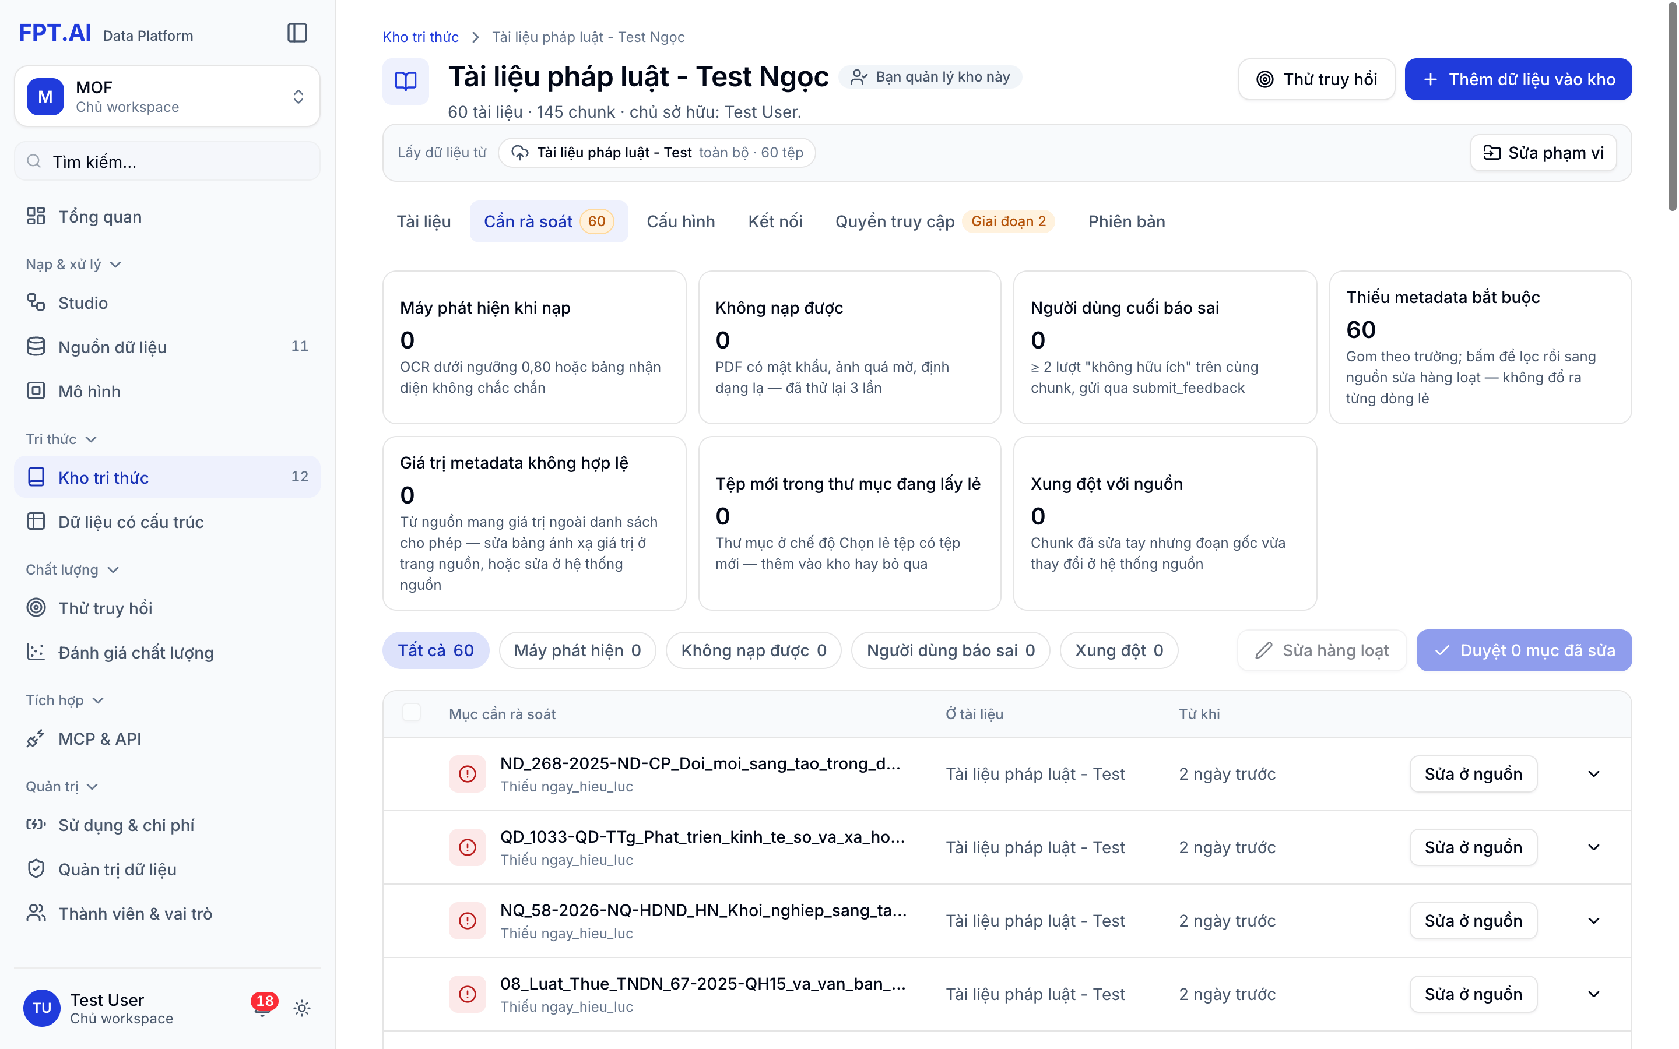
Task: Open Tổng quan dashboard in sidebar
Action: (x=167, y=216)
